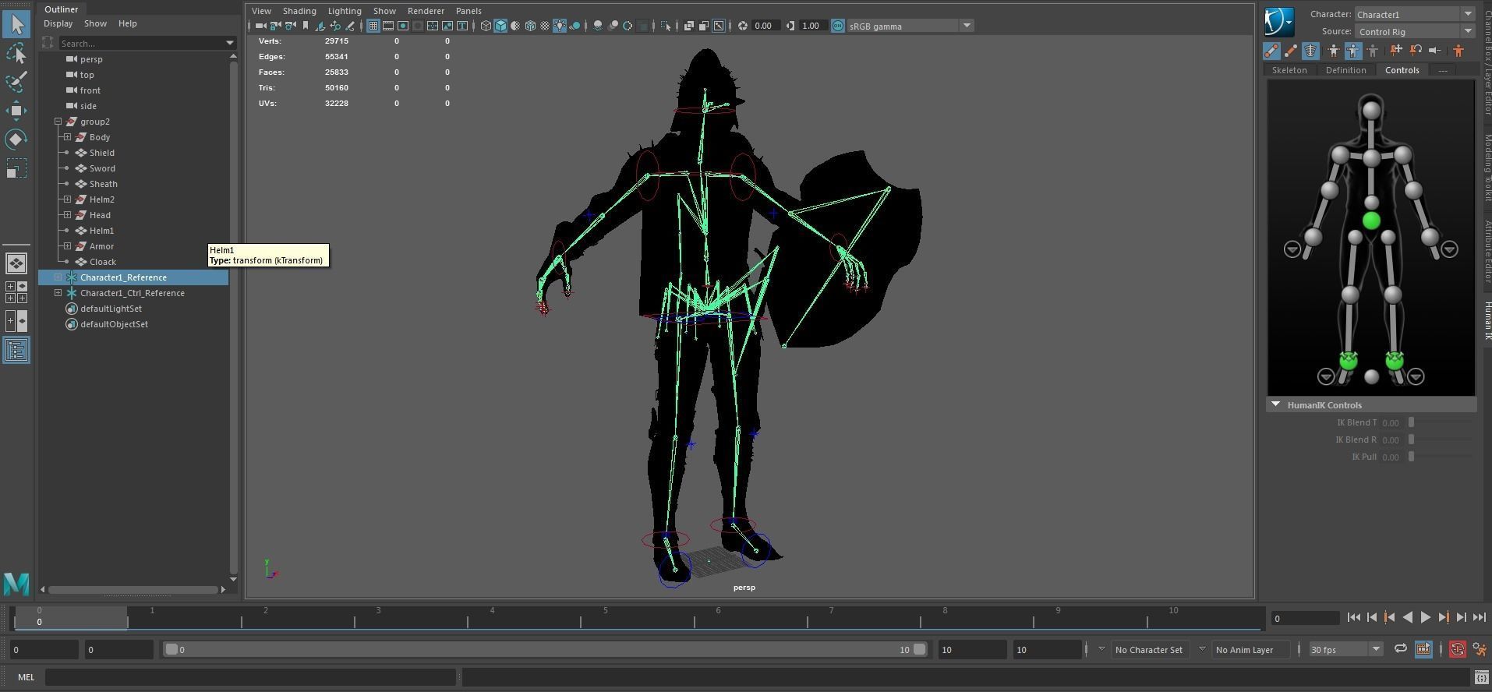Select the arrow Select tool
Image resolution: width=1492 pixels, height=692 pixels.
pos(16,23)
